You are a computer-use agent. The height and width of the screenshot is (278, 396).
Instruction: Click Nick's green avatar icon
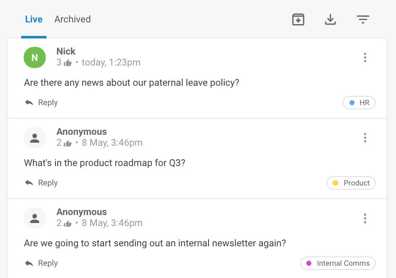[x=35, y=58]
